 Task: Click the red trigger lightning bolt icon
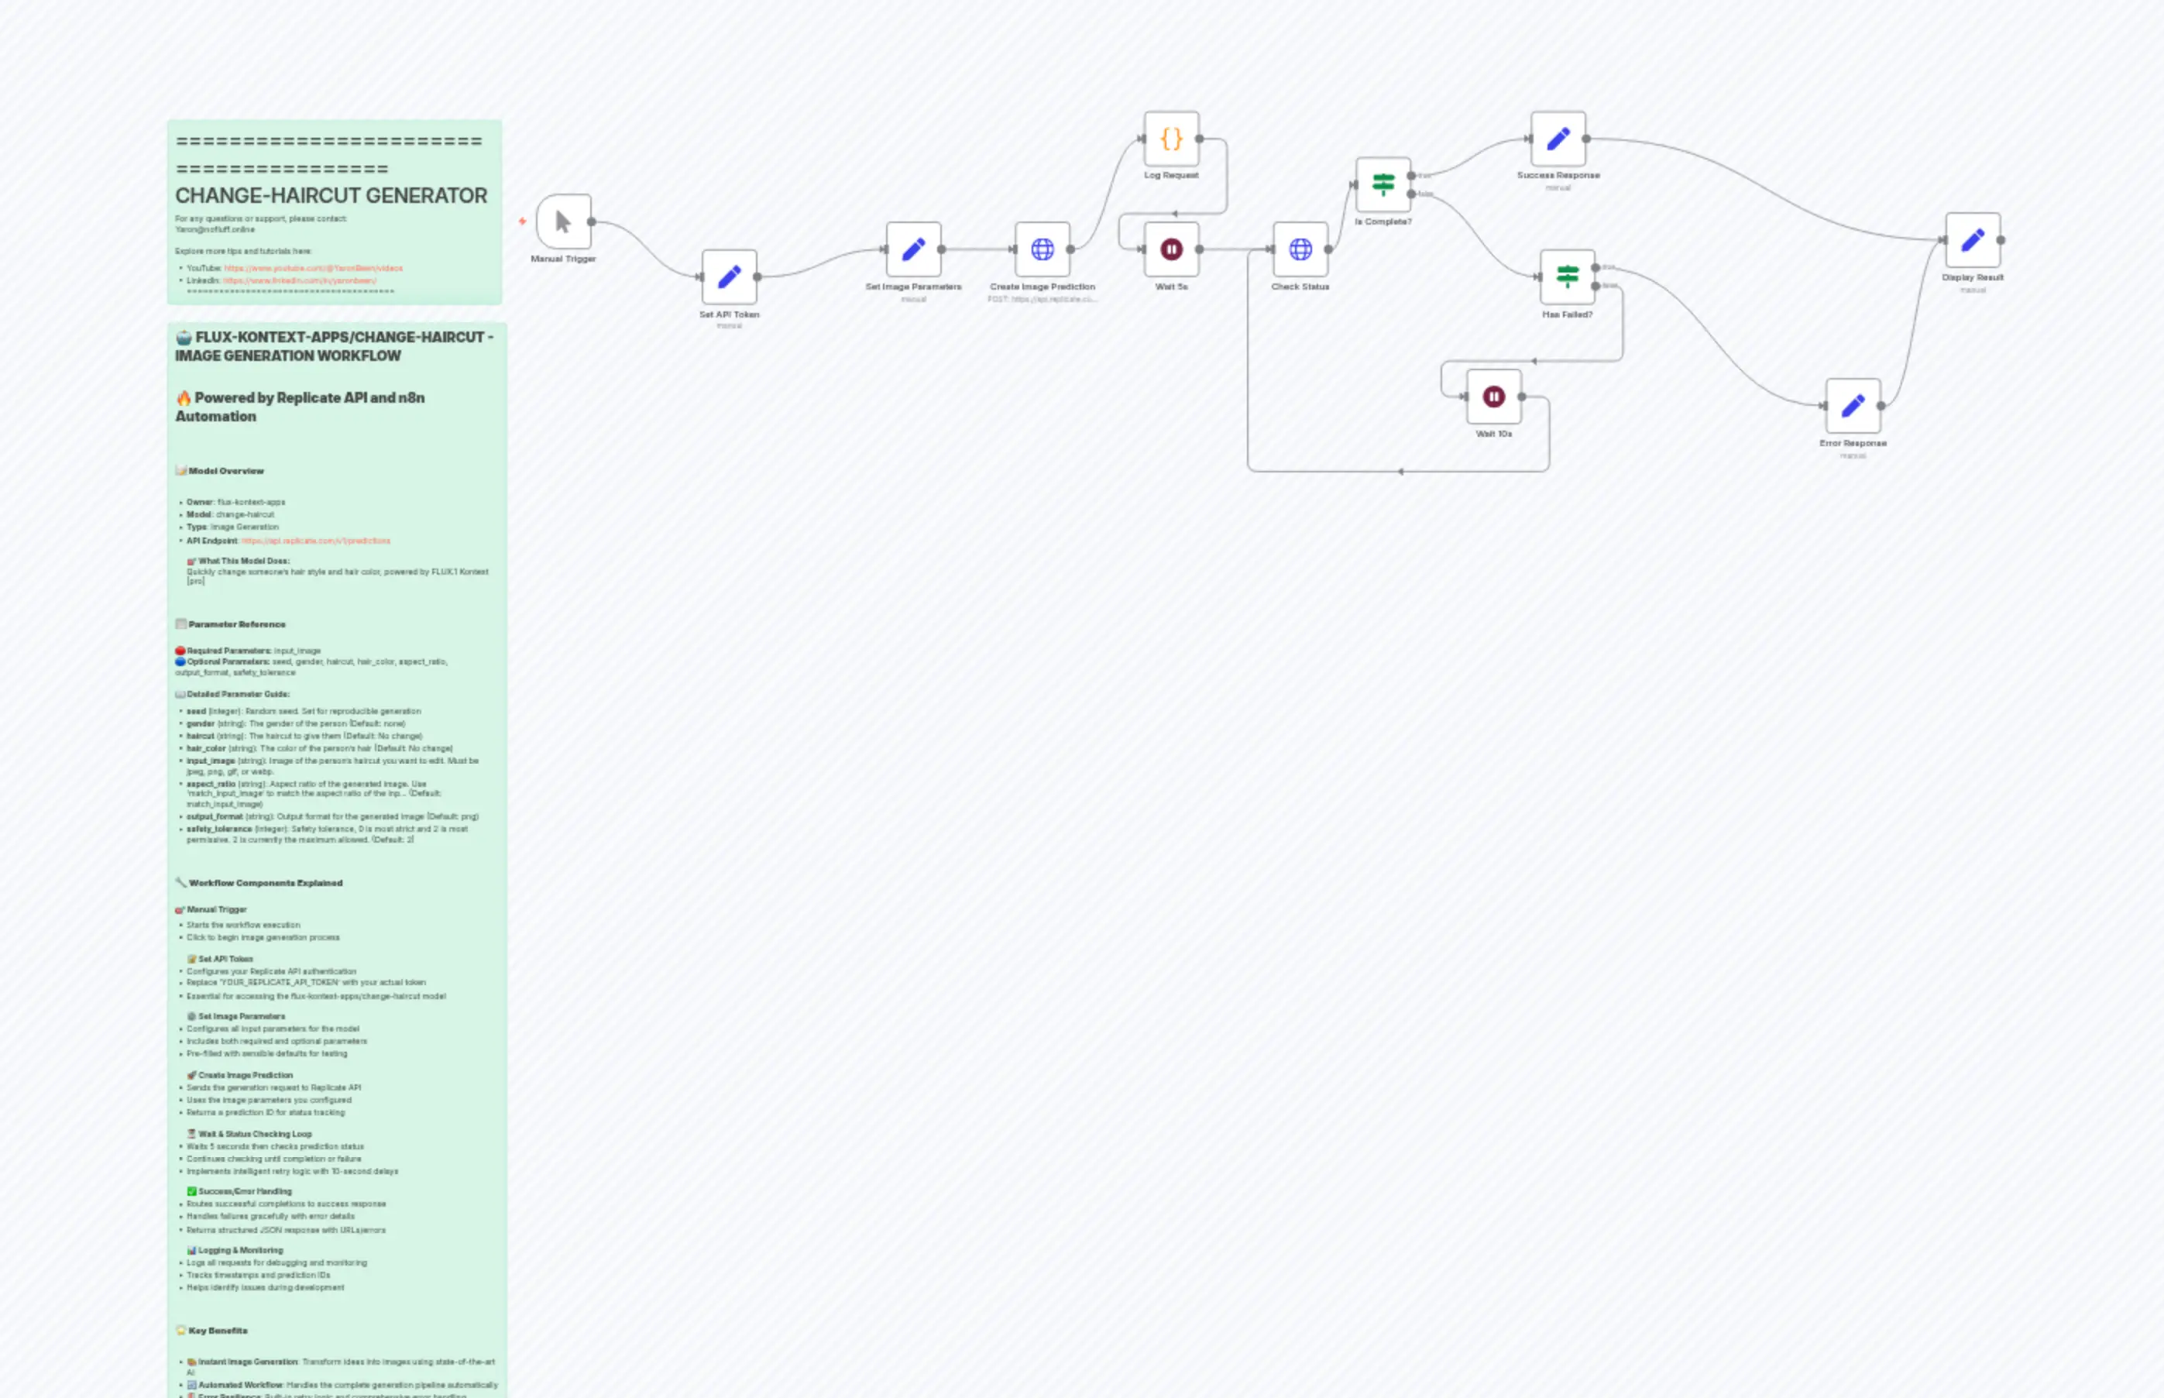[523, 221]
